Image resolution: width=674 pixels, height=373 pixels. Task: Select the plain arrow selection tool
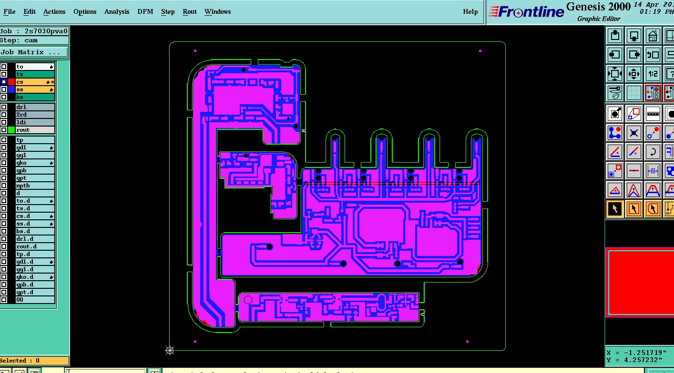[x=615, y=208]
